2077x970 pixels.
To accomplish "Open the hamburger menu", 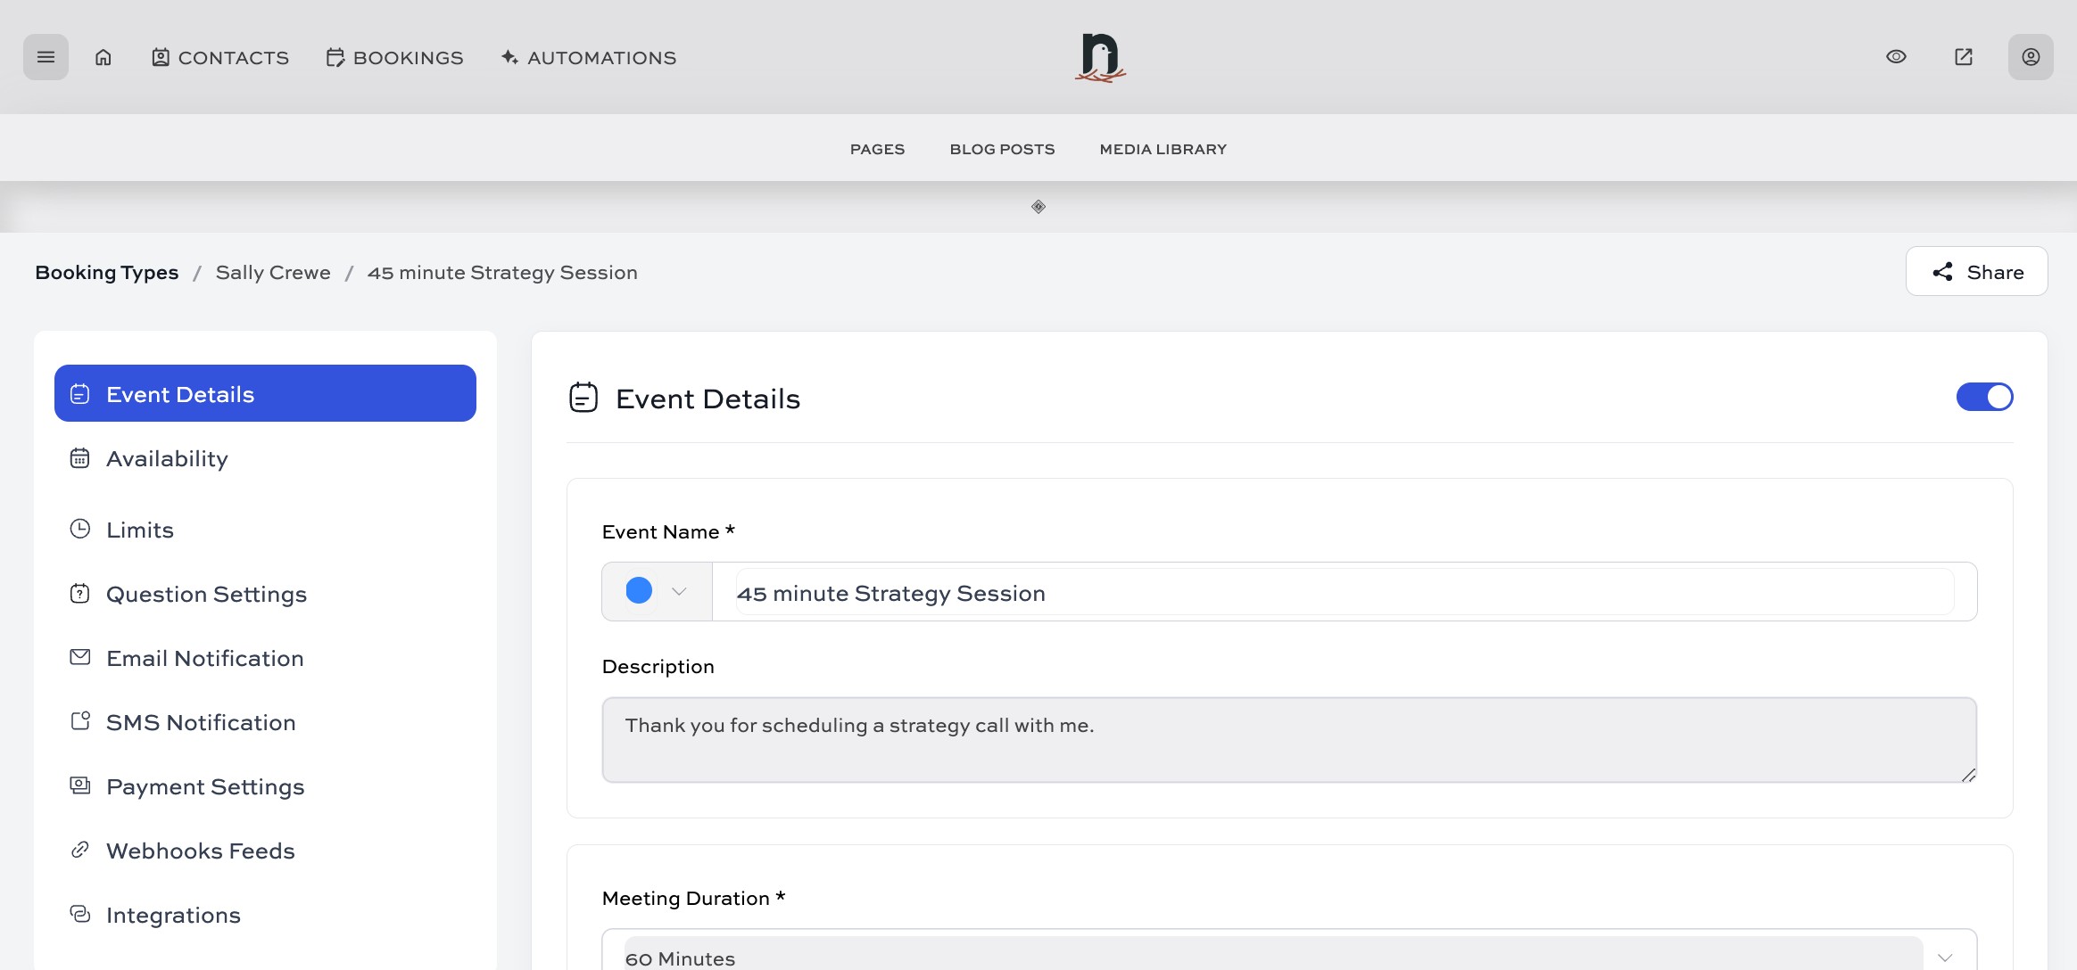I will point(46,56).
